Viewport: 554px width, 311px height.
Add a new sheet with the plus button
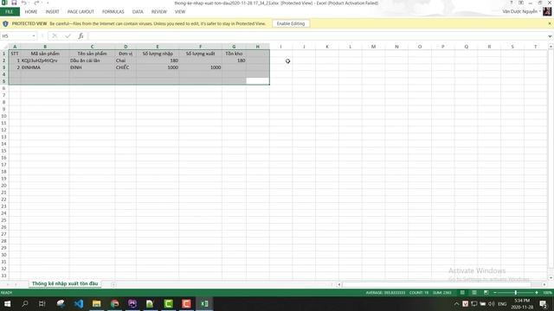[113, 284]
